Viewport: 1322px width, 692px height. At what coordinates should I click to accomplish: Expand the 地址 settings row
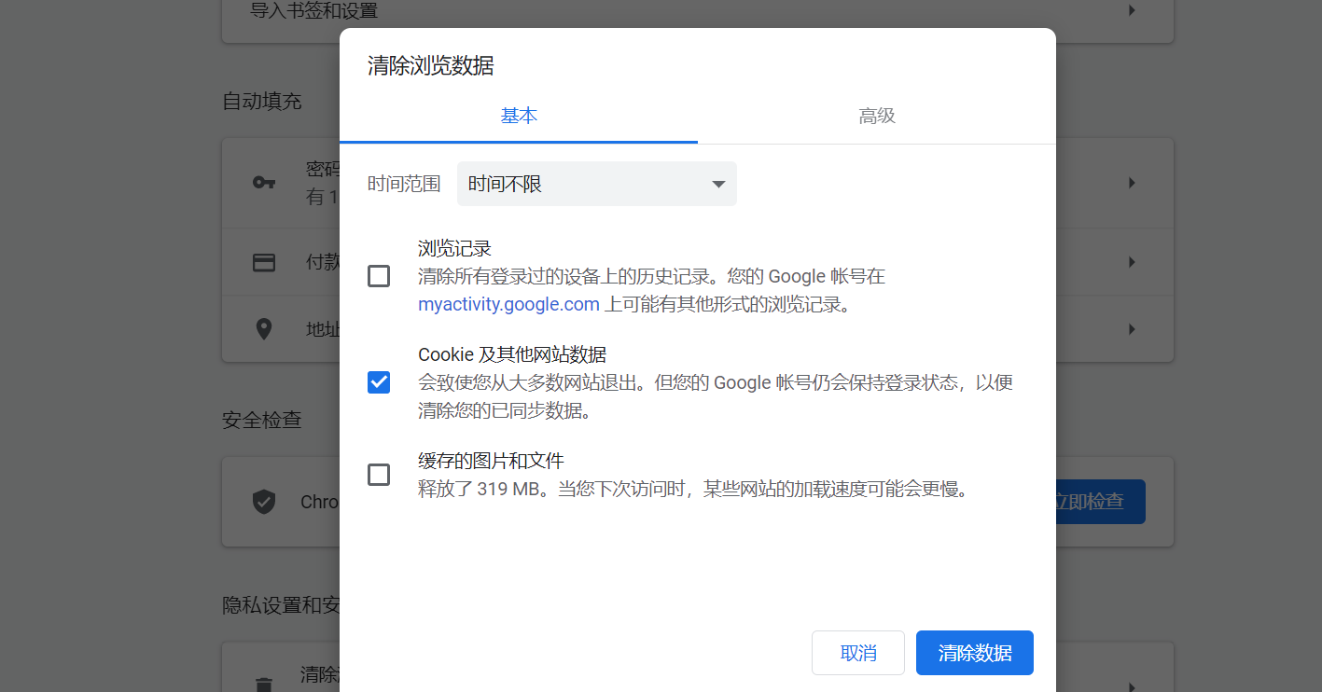1132,329
